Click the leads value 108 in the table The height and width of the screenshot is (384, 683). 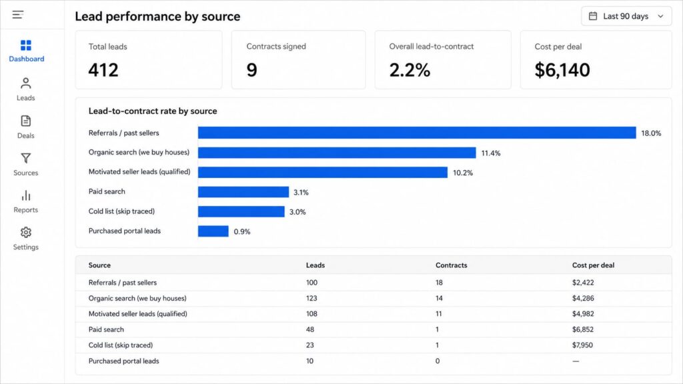tap(311, 314)
